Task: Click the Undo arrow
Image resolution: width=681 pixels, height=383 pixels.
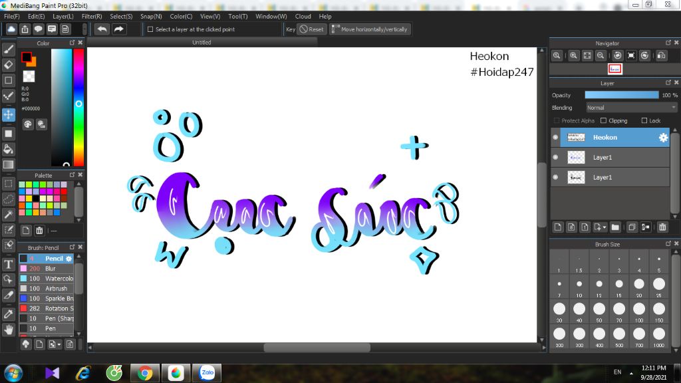Action: click(102, 29)
